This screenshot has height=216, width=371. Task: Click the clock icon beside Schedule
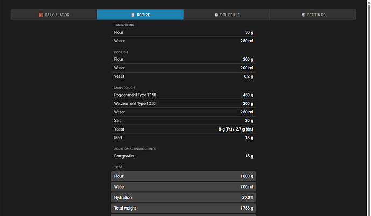click(x=216, y=15)
